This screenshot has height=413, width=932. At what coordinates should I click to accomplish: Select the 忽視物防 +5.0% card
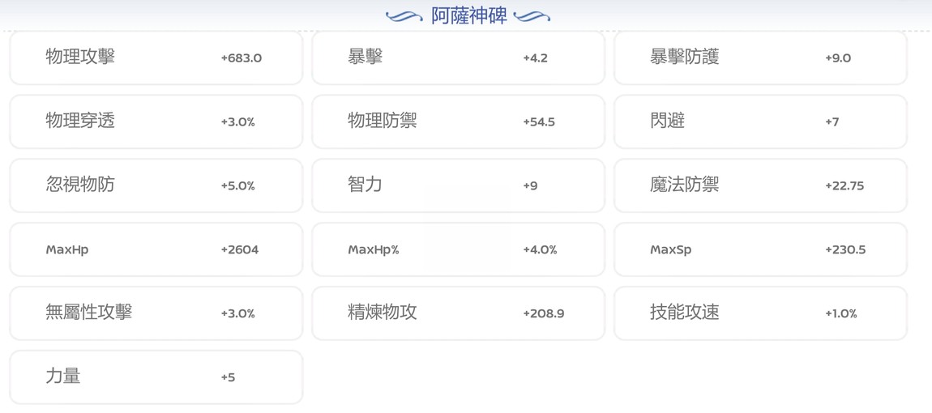tap(156, 185)
